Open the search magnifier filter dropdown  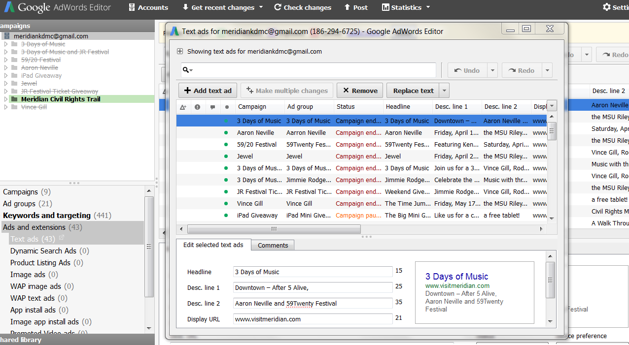tap(188, 70)
